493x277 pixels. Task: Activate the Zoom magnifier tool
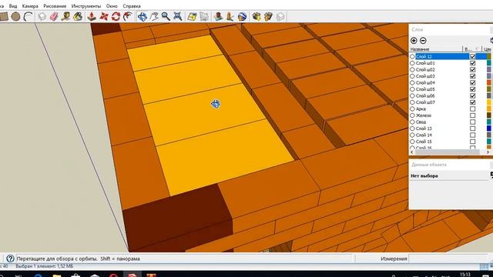point(166,16)
